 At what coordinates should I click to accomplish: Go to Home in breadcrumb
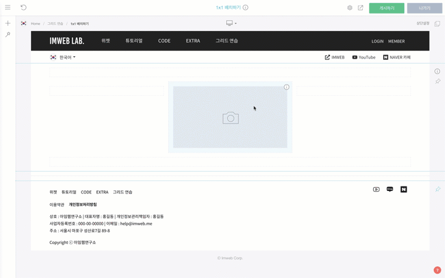pos(35,23)
